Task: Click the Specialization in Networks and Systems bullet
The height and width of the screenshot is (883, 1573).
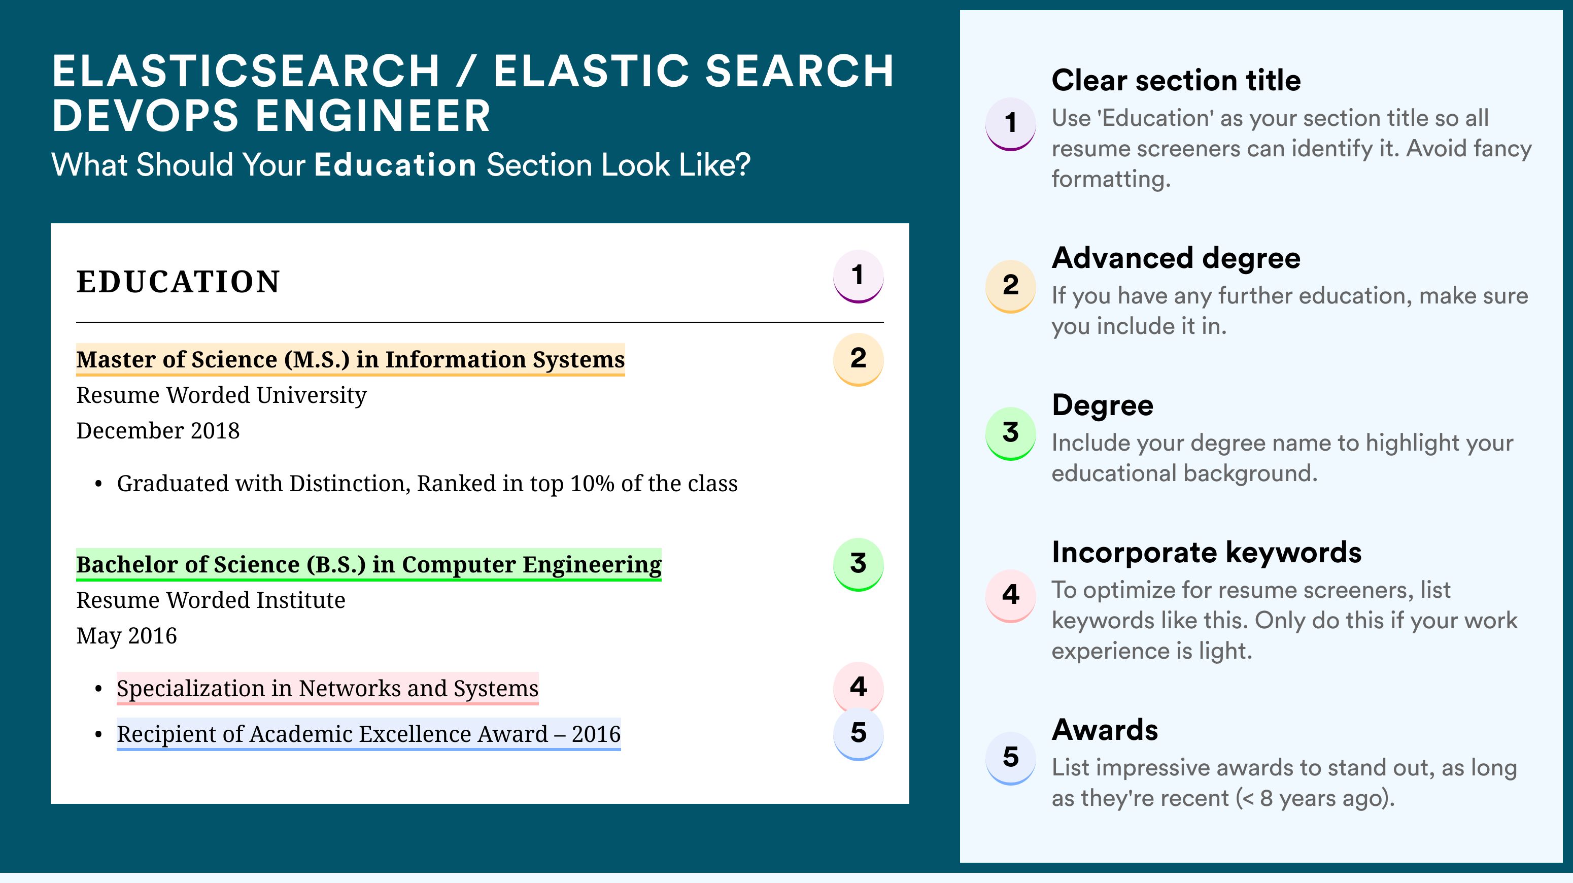Action: tap(327, 689)
